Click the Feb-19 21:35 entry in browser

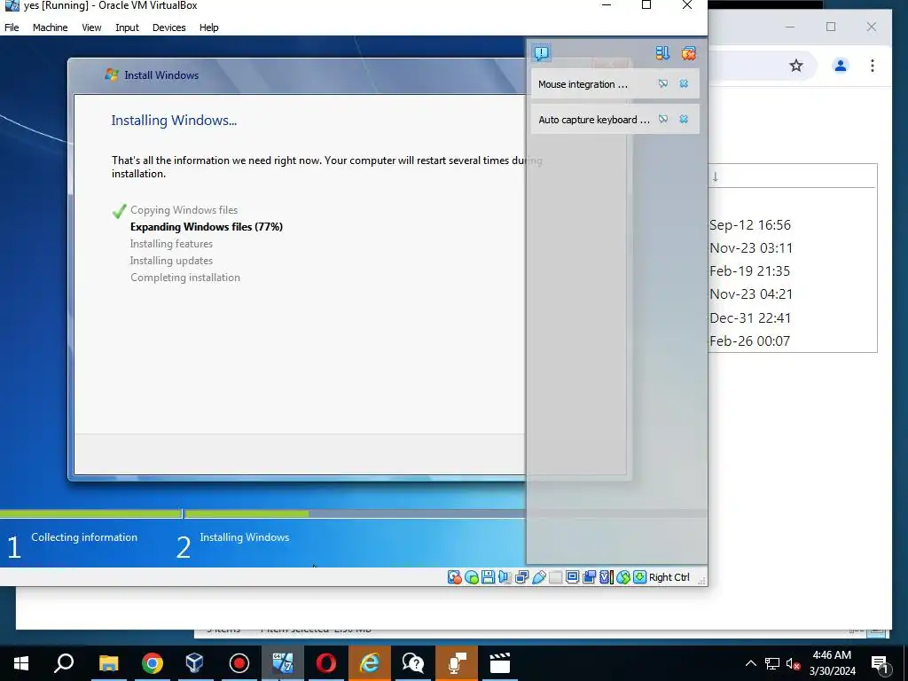750,271
